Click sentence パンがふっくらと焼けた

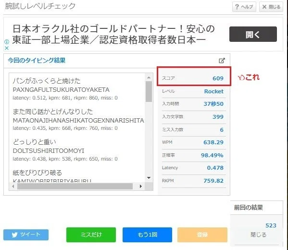(47, 81)
